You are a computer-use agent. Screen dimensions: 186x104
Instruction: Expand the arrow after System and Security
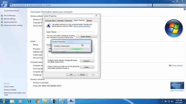coord(44,5)
